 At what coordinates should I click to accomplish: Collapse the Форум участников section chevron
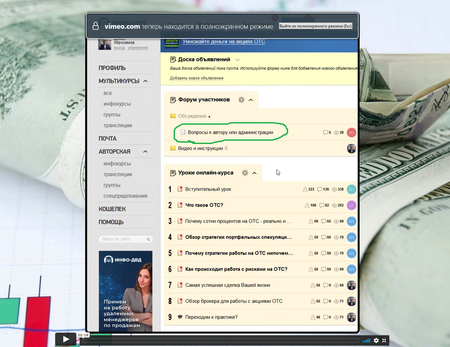(251, 100)
